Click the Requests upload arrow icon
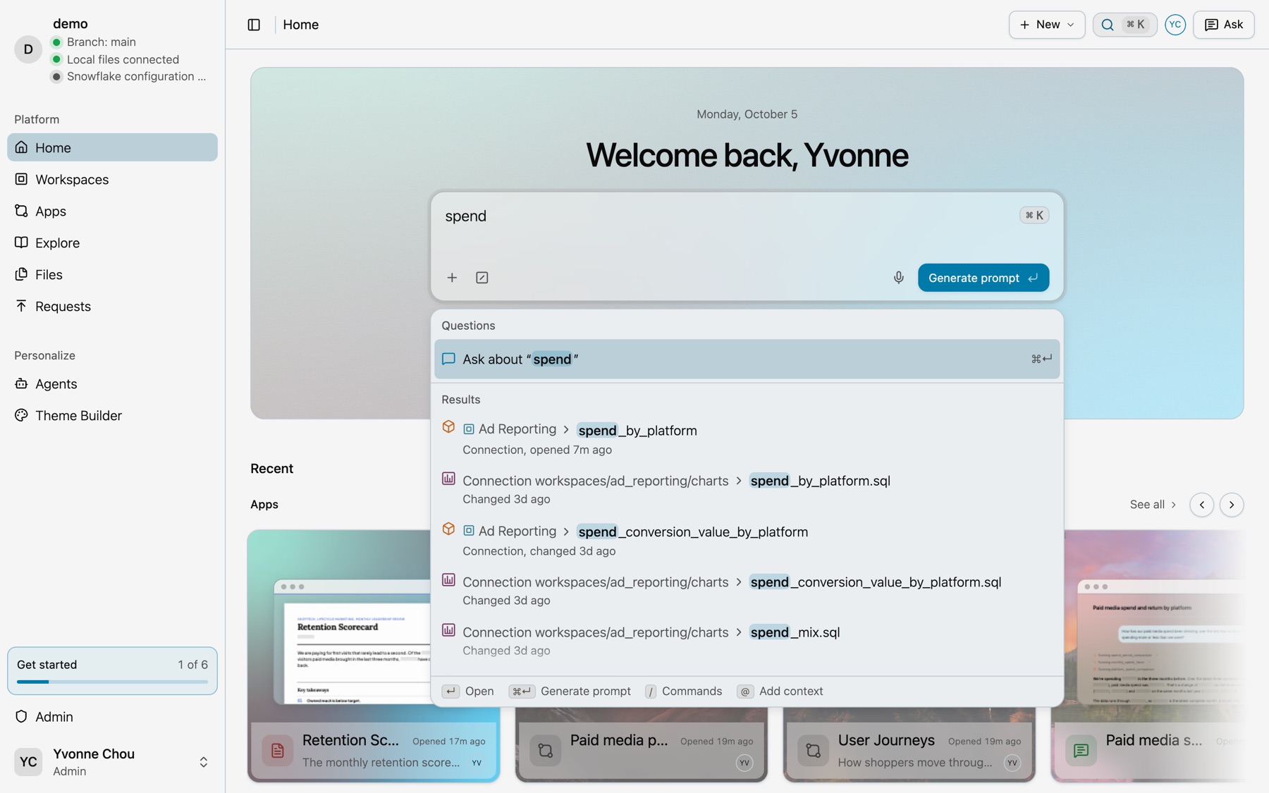The width and height of the screenshot is (1269, 793). pos(21,305)
